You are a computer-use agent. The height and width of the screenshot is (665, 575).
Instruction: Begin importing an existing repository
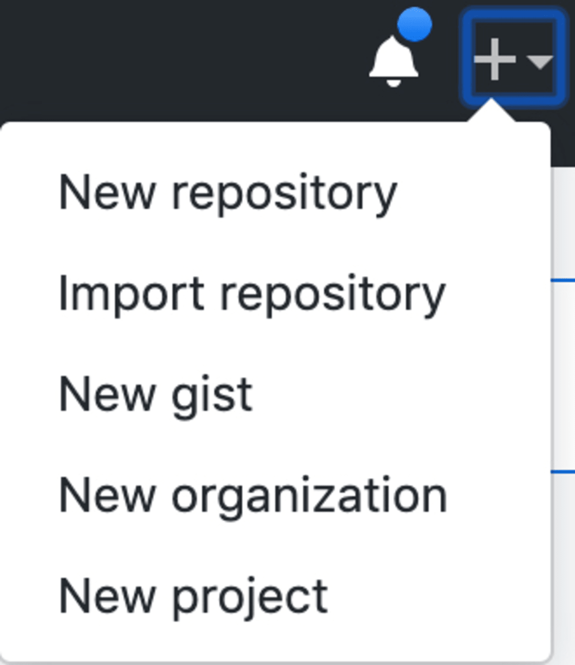click(253, 293)
